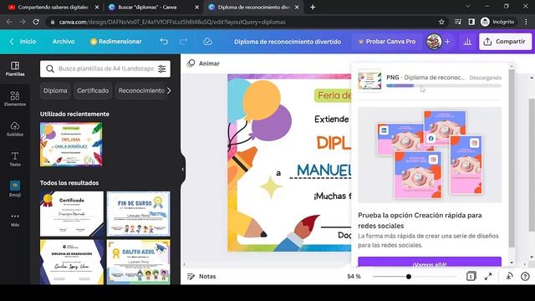
Task: Click the undo arrow icon
Action: point(164,42)
